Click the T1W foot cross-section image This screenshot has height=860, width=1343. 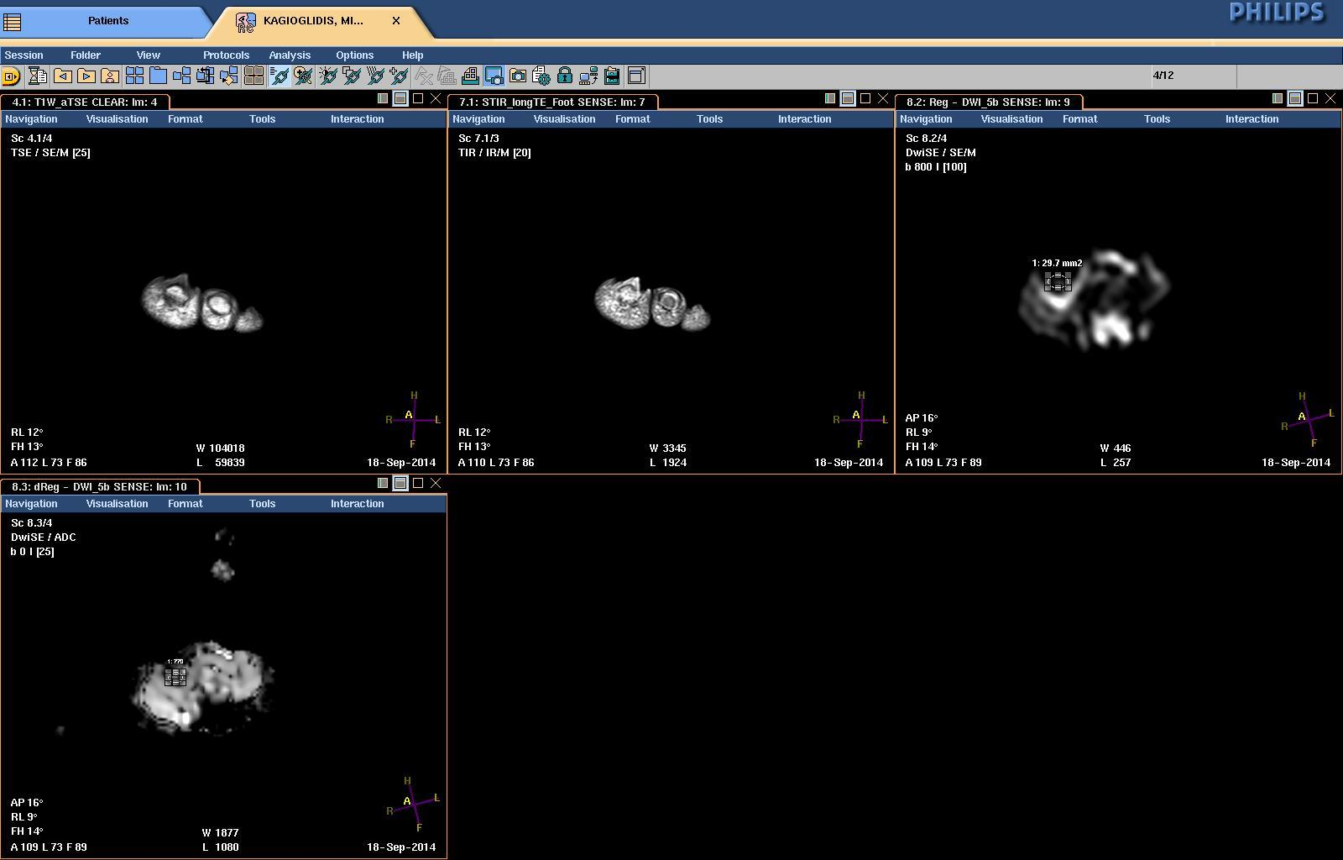coord(201,302)
